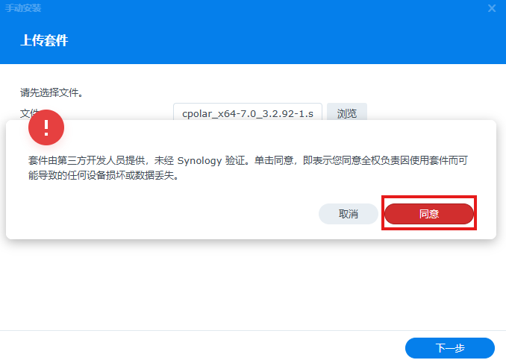
Task: Click the warning text's second line ending 数据丢失
Action: point(104,177)
